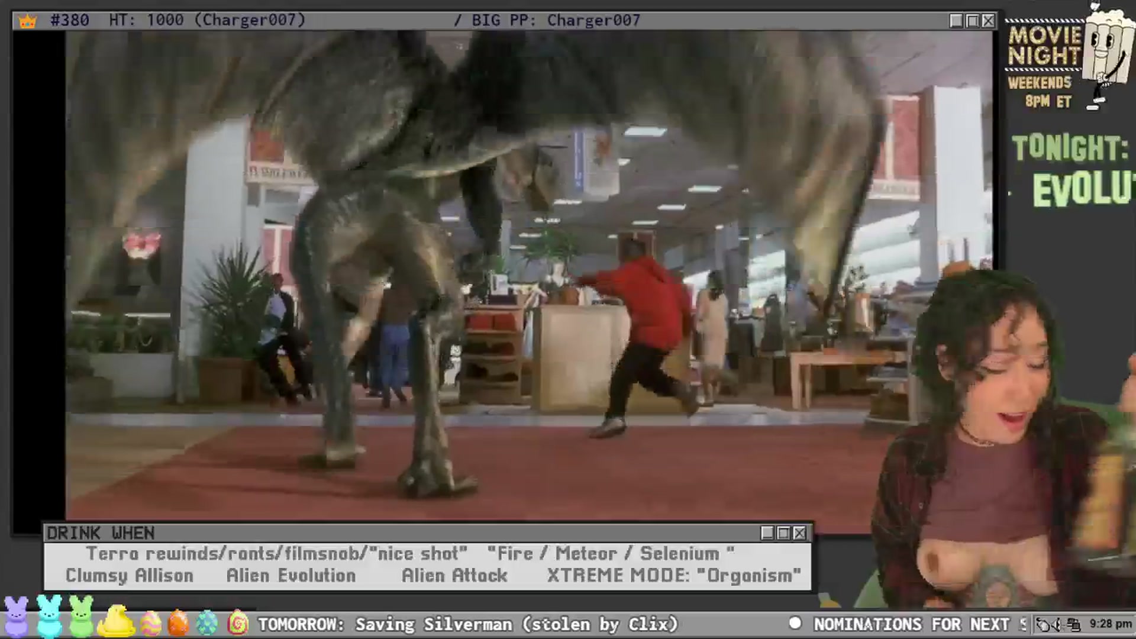This screenshot has width=1136, height=639.
Task: Click the MOVIE NIGHT logo text
Action: tap(1045, 46)
